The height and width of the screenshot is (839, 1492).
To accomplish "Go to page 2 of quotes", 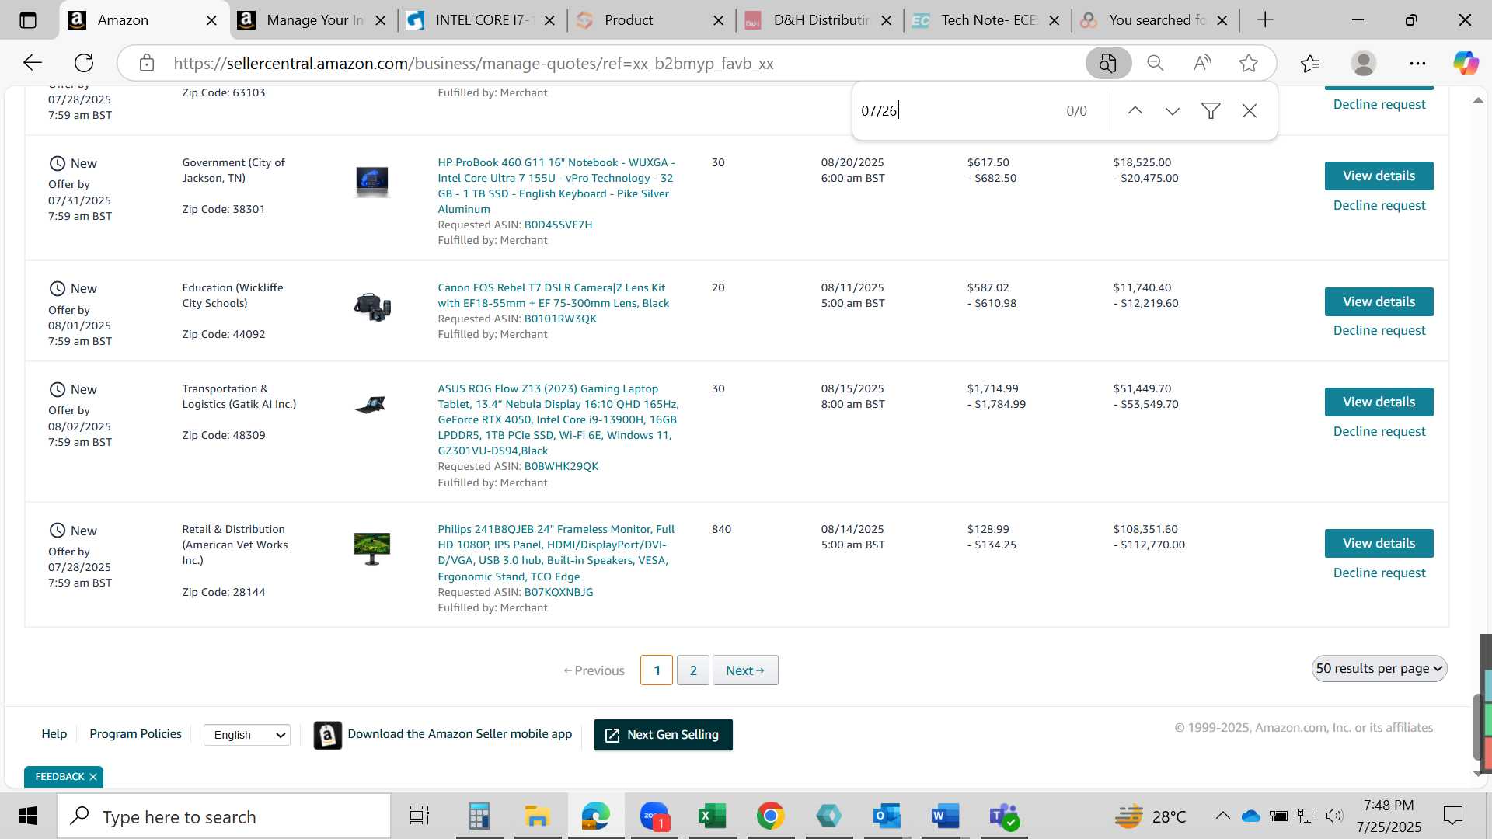I will coord(693,670).
